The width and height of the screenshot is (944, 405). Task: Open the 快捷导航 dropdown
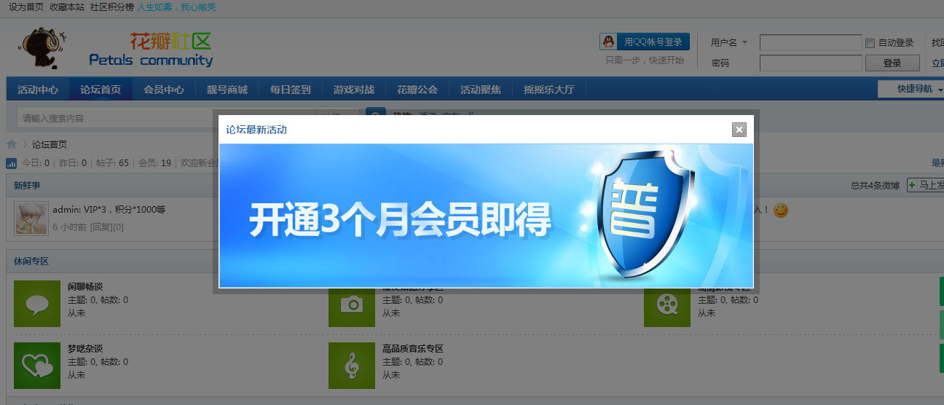[913, 89]
